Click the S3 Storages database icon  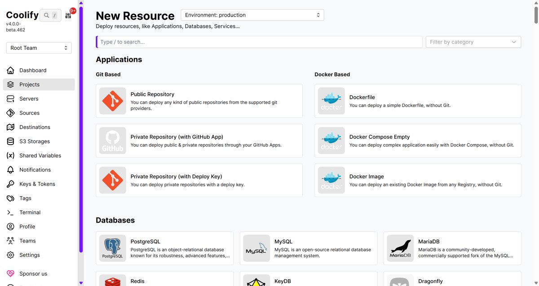[11, 141]
